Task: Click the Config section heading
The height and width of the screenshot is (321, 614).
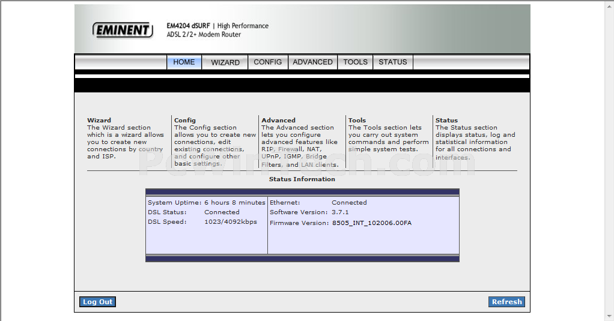Action: 185,121
